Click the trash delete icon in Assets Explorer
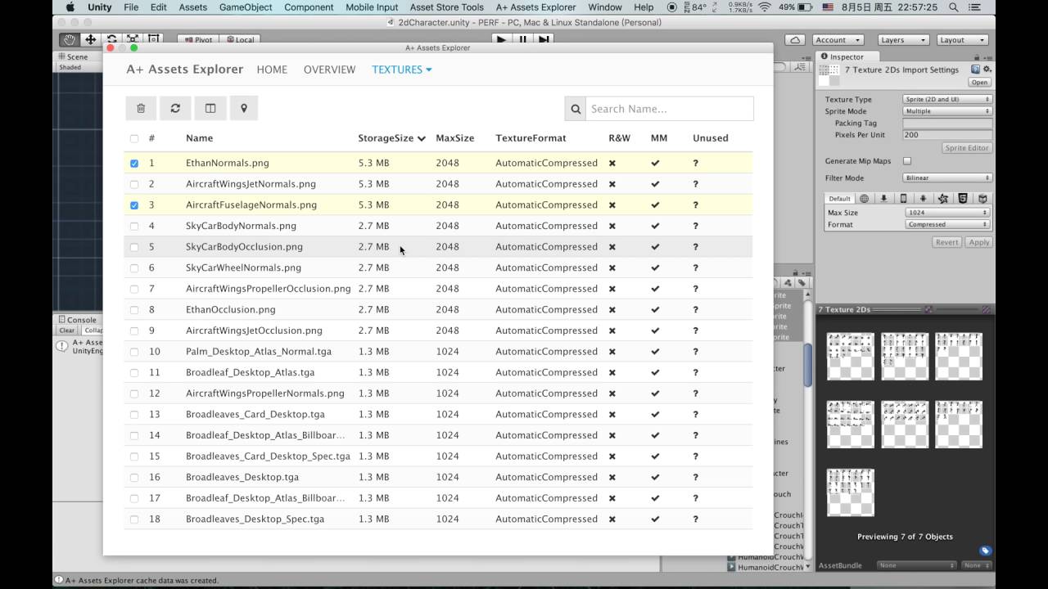The height and width of the screenshot is (589, 1048). (x=141, y=108)
